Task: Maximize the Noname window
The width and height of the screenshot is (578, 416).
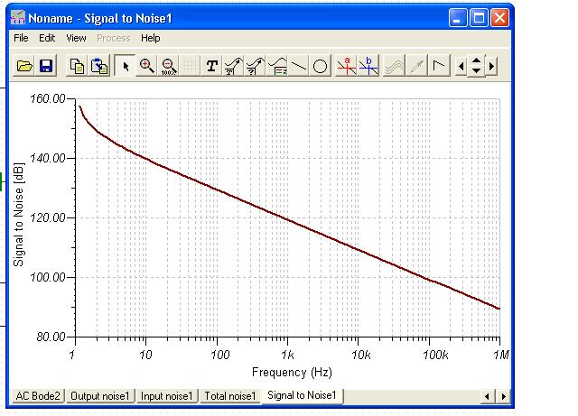Action: click(x=479, y=18)
